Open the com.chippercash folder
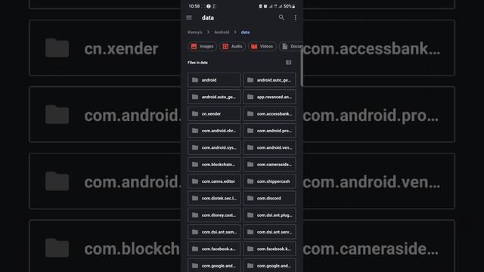This screenshot has width=484, height=272. [269, 181]
